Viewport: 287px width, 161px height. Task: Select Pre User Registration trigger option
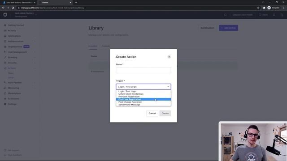143,97
